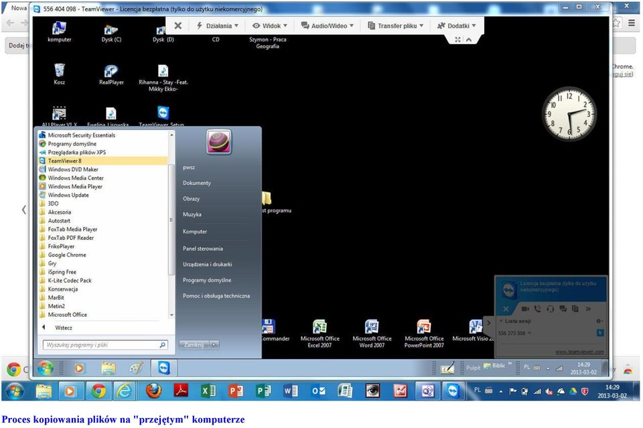Open the Dodatki dropdown menu
Screen dimensions: 643x428
pyautogui.click(x=456, y=26)
